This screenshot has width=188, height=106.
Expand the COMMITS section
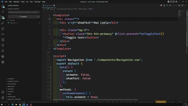[x=11, y=79]
